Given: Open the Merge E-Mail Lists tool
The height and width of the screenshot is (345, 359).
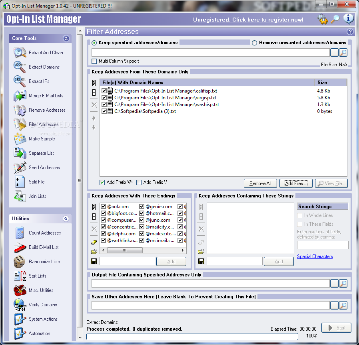Looking at the screenshot, I should click(x=39, y=96).
